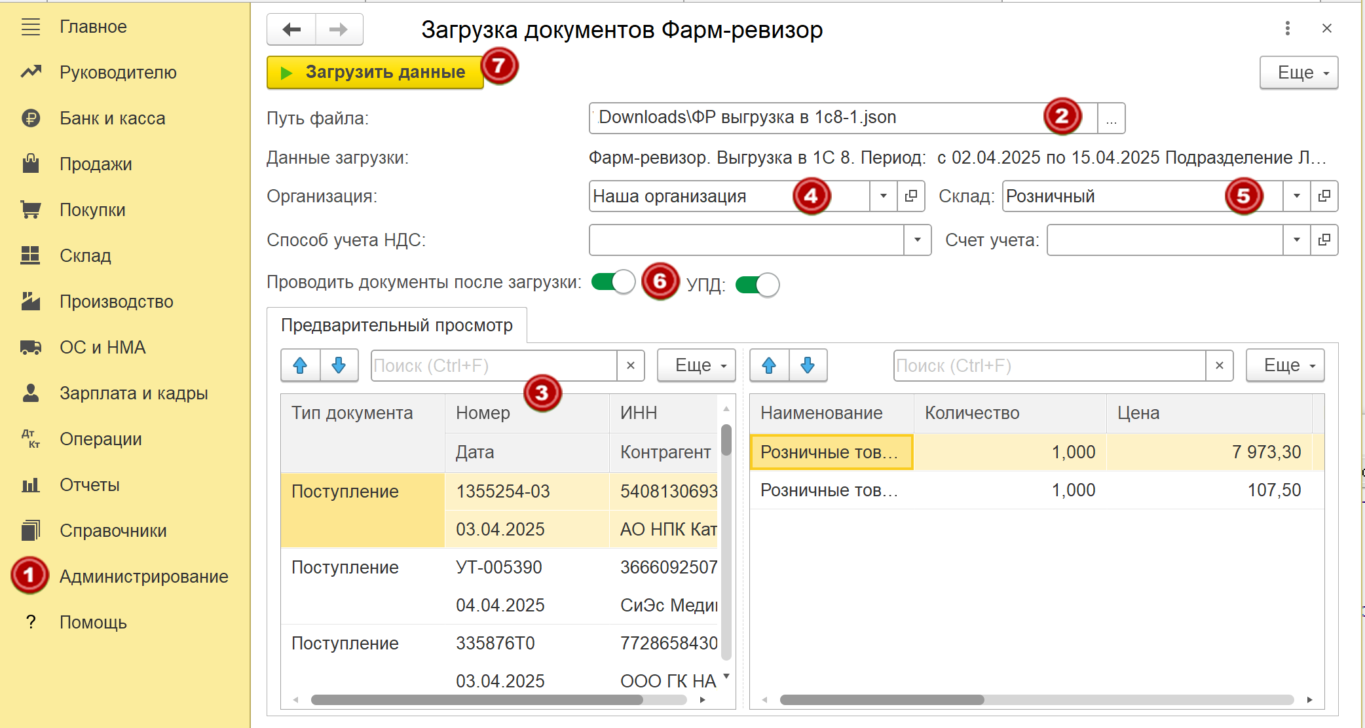Open the Производство section
1365x728 pixels.
pos(116,302)
